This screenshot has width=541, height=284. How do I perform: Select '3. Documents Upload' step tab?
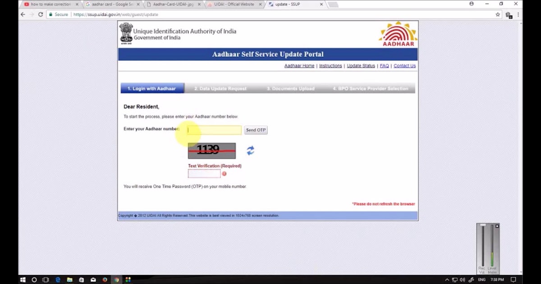291,88
